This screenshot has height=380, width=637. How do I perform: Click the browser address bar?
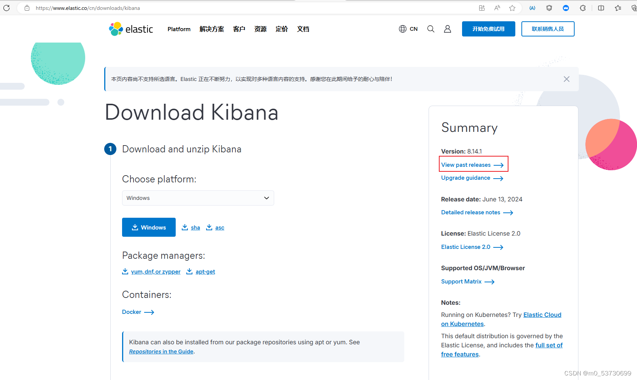[87, 8]
